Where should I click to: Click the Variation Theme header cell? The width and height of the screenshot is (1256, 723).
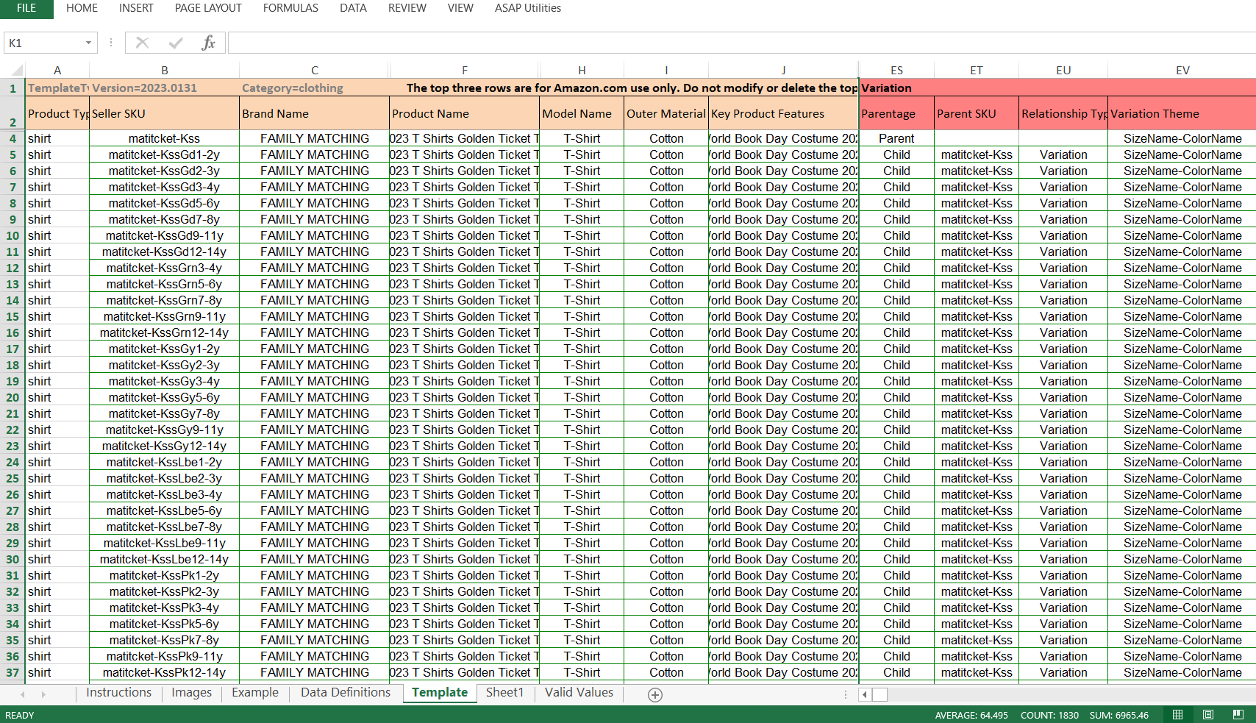pos(1182,113)
